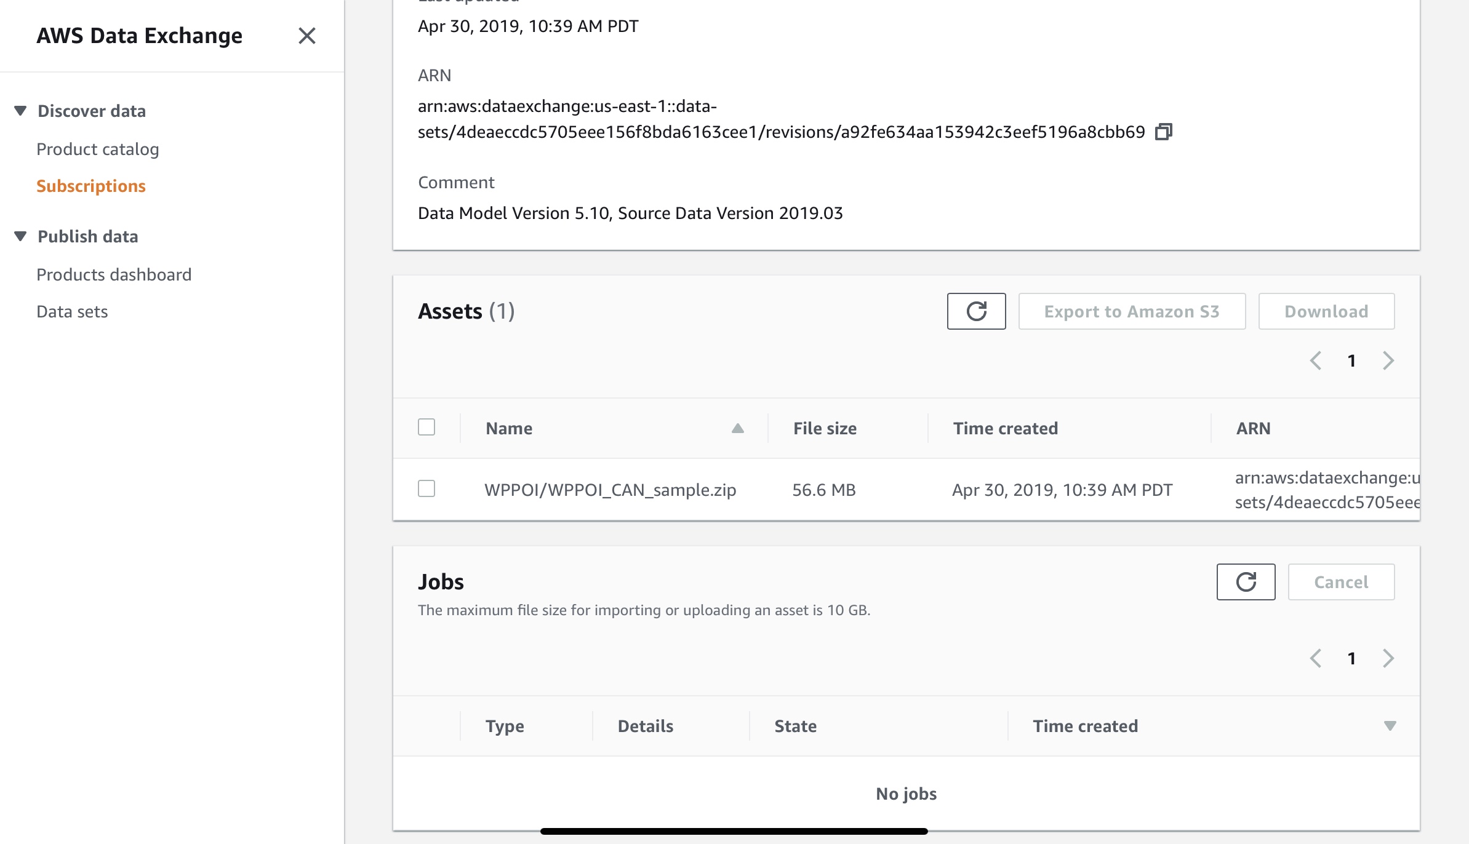1469x844 pixels.
Task: Click the Download button
Action: coord(1327,311)
